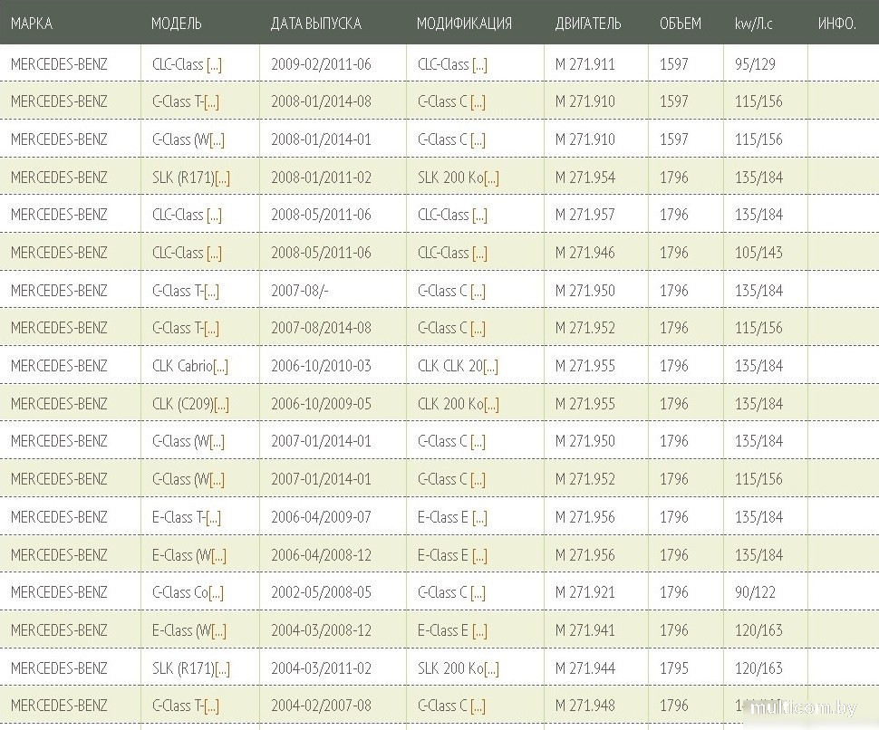Expand model ellipsis in the 2007-08/- row
Screen dimensions: 879x730
211,292
